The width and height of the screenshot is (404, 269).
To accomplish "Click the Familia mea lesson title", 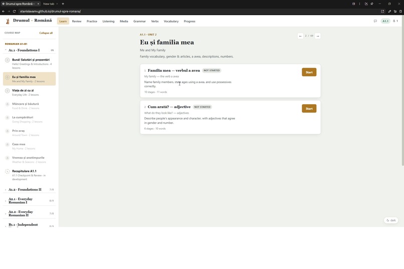I will pyautogui.click(x=173, y=70).
